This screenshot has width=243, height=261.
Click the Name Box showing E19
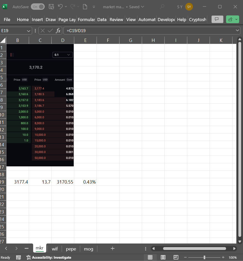(x=13, y=31)
